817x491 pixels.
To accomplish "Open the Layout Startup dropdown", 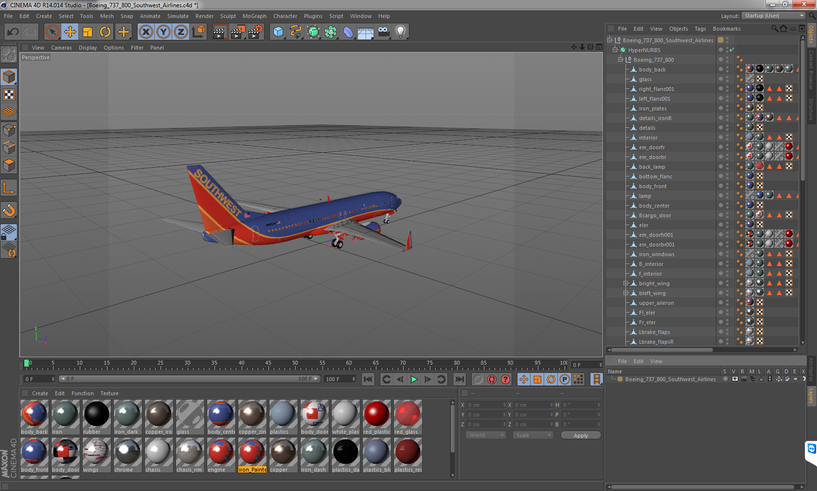I will (x=774, y=16).
